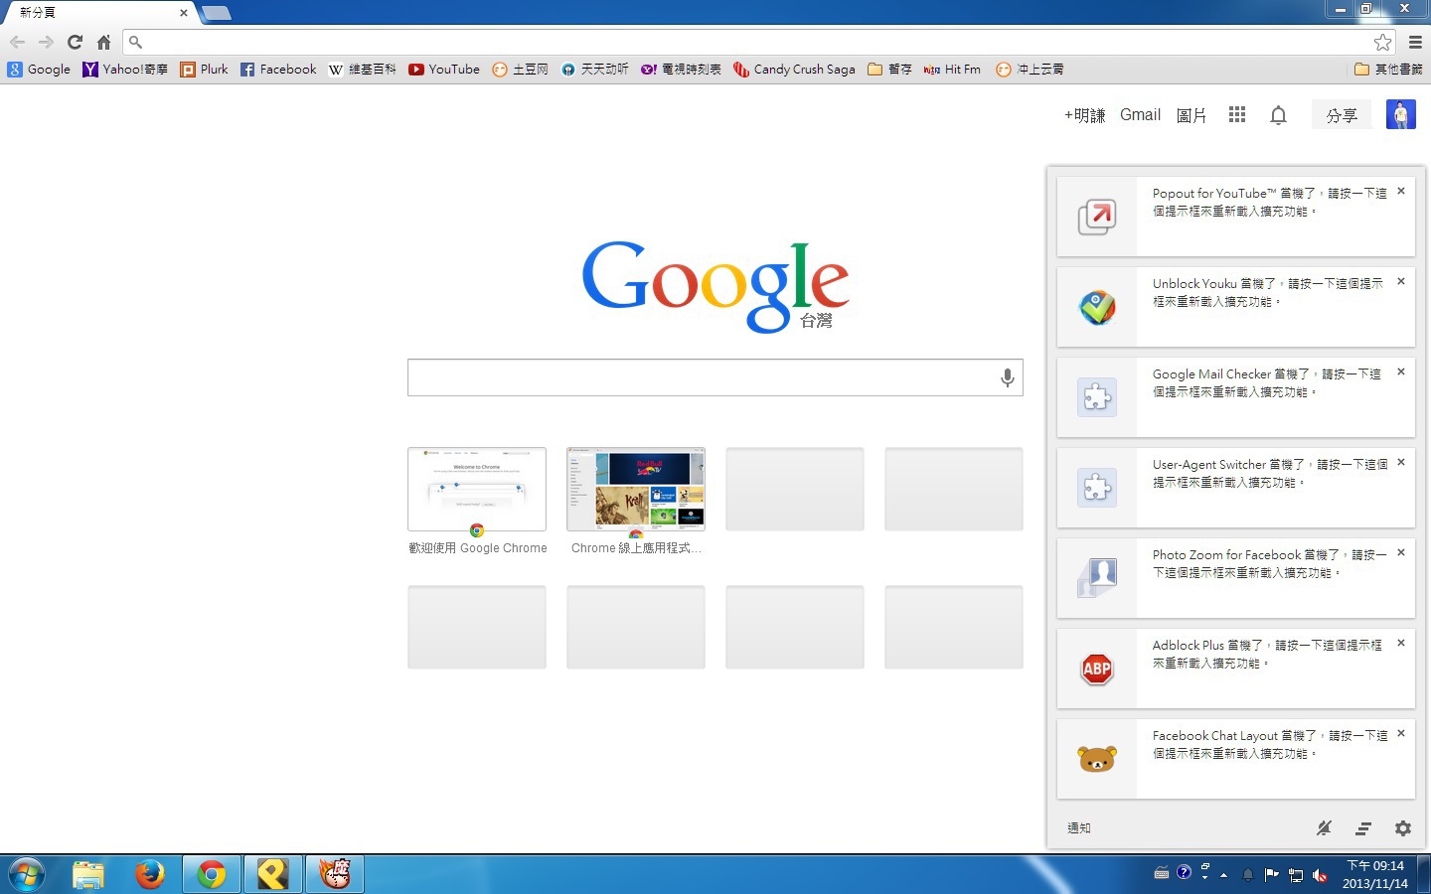This screenshot has height=894, width=1431.
Task: Open notification center settings gear
Action: [1403, 828]
